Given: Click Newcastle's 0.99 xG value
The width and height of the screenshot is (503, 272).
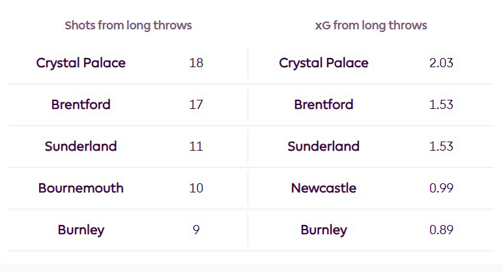Looking at the screenshot, I should pos(441,188).
